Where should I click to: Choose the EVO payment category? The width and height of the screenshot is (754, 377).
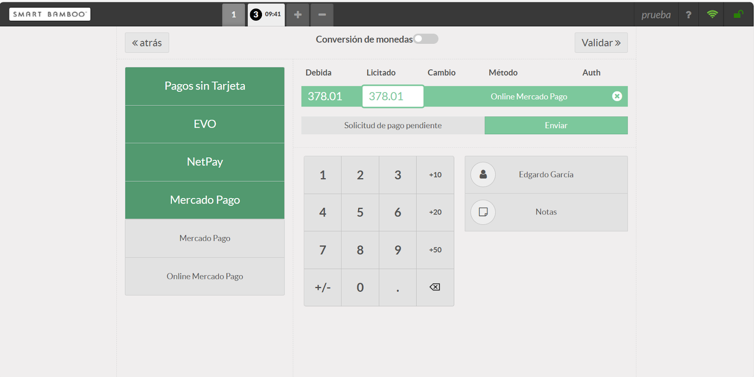pyautogui.click(x=205, y=124)
